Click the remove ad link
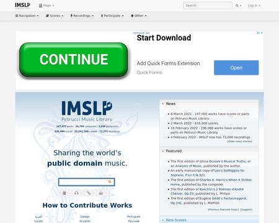Image resolution: width=279 pixels, height=223 pixels. click(x=141, y=33)
